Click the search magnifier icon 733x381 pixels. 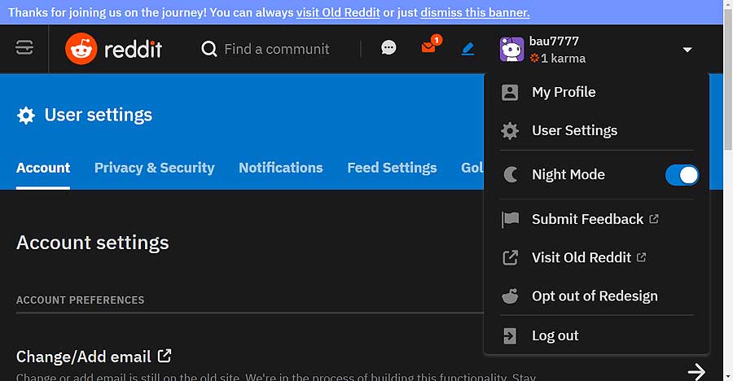point(209,49)
